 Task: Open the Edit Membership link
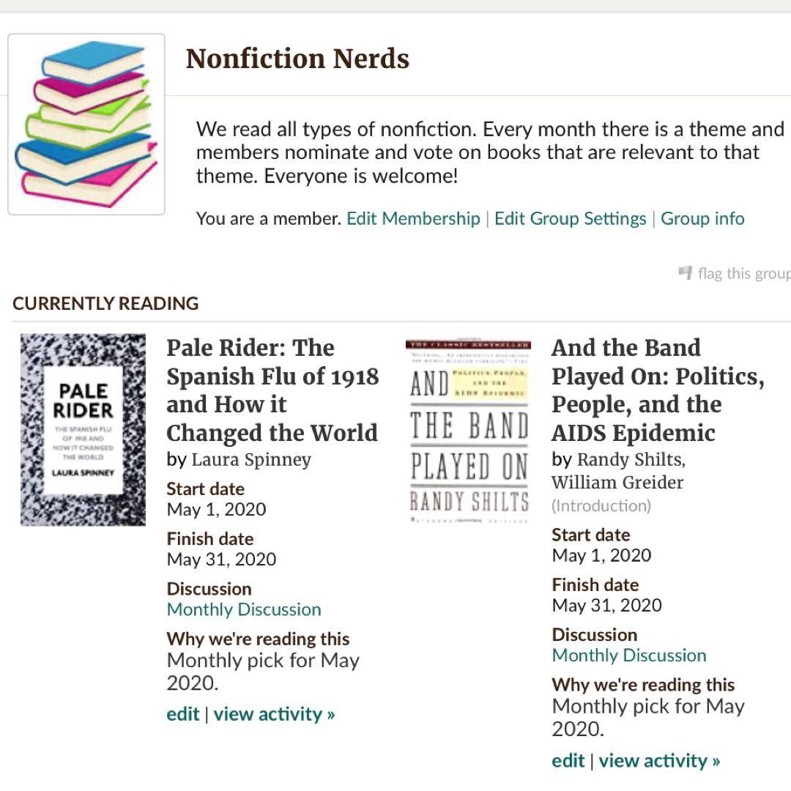413,219
